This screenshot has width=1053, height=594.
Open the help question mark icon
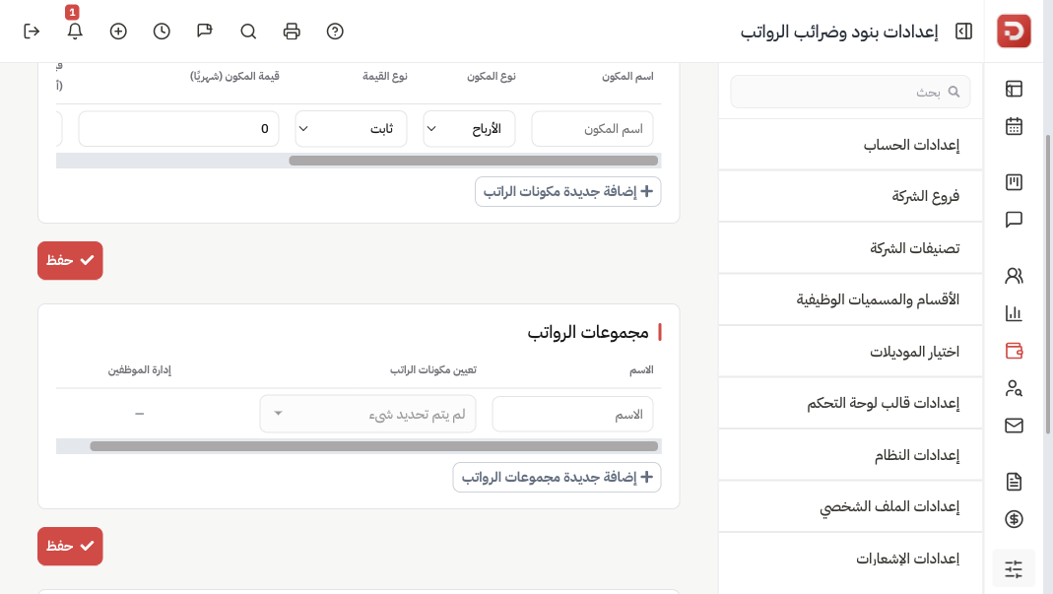(335, 32)
